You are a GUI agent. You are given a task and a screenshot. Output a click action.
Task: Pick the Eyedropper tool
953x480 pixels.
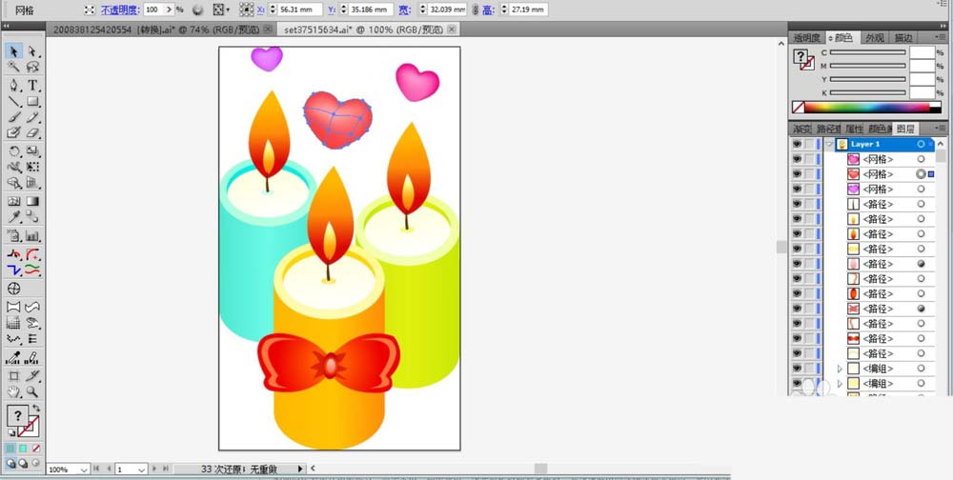[x=14, y=218]
